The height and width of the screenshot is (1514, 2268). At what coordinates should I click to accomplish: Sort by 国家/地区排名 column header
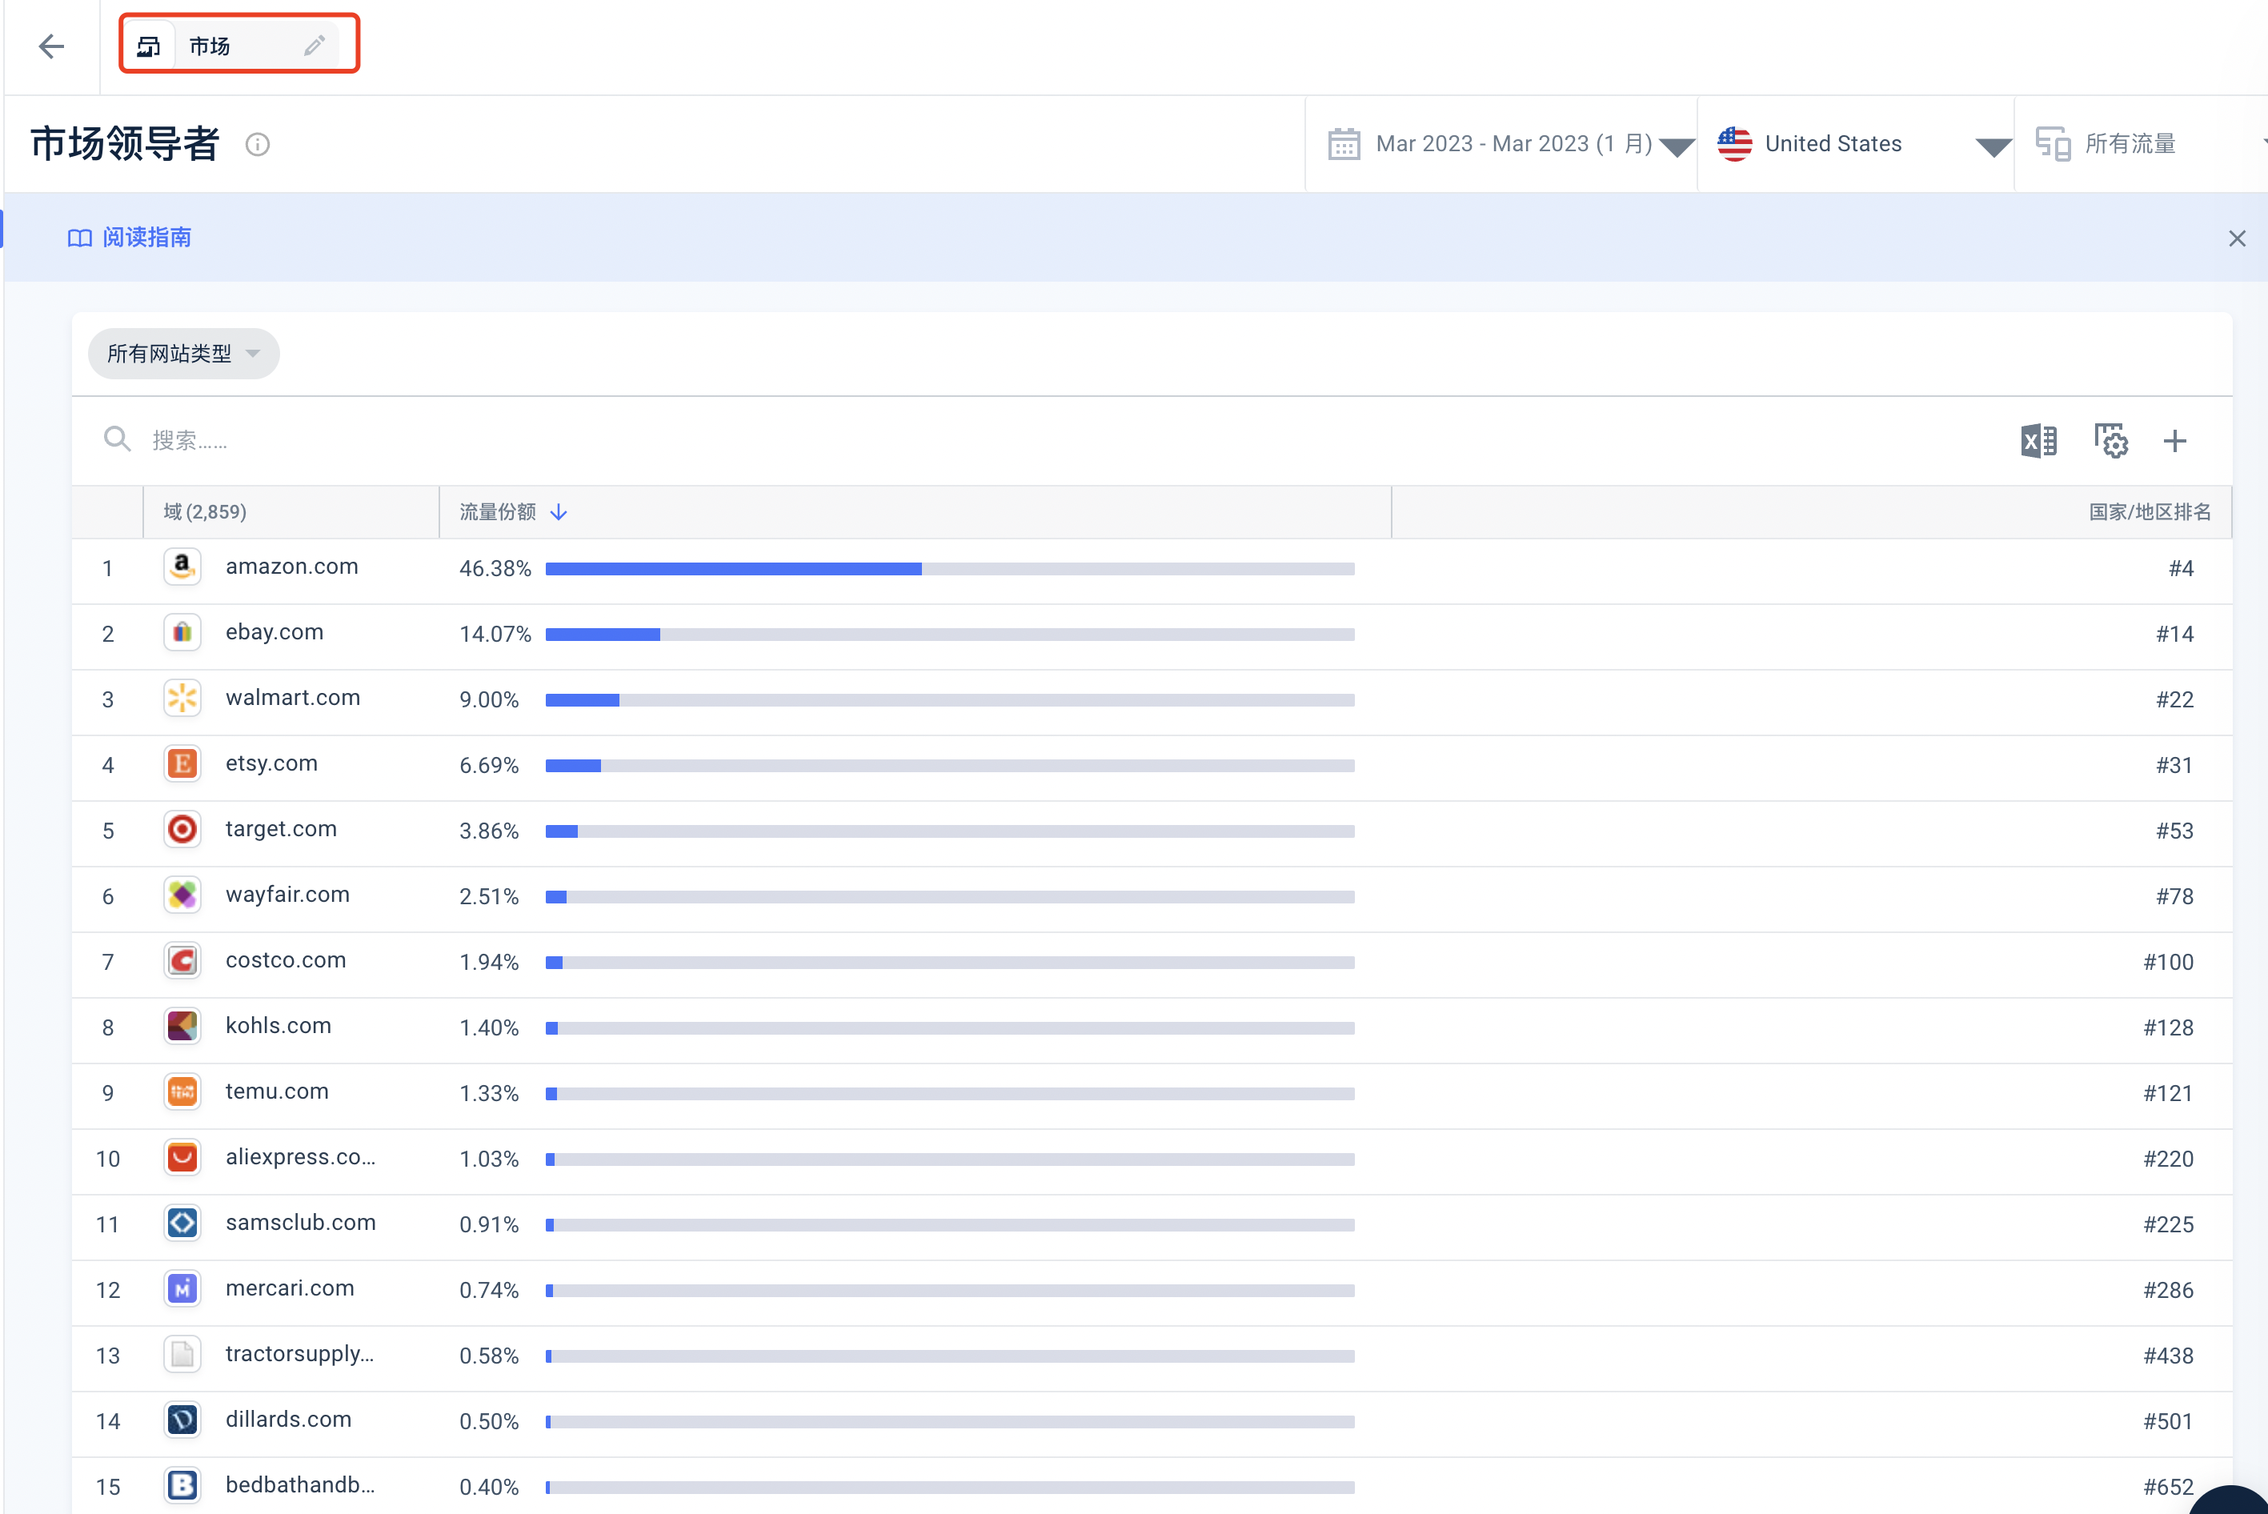click(2150, 512)
